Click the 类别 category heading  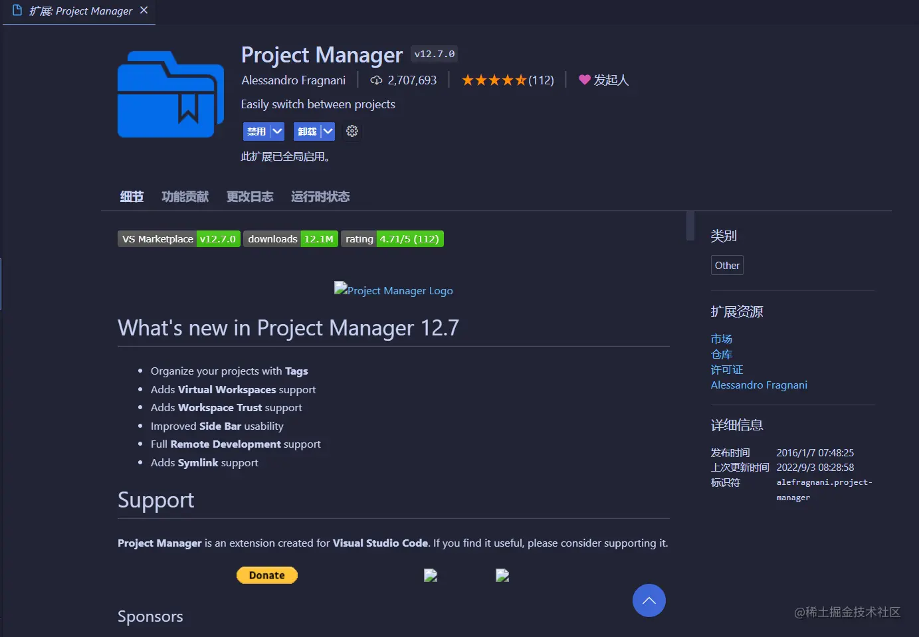click(724, 236)
